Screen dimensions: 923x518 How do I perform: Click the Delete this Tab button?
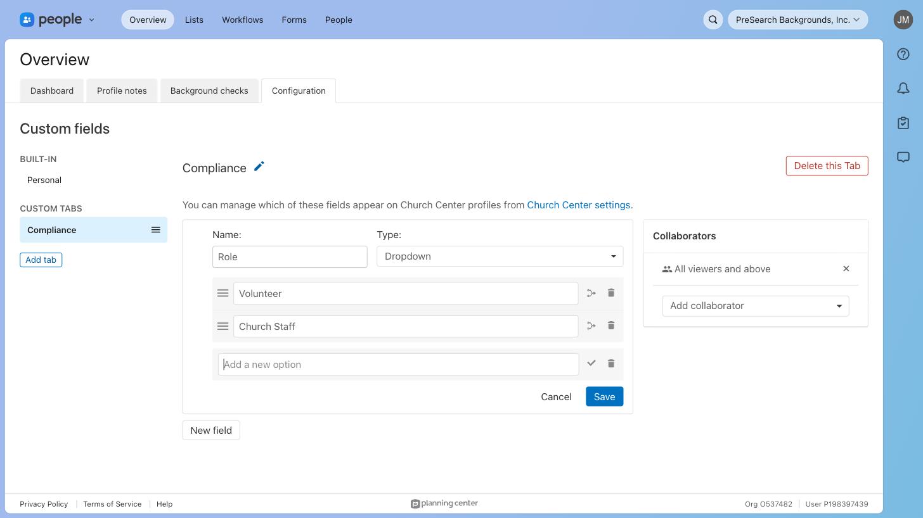[x=827, y=166]
